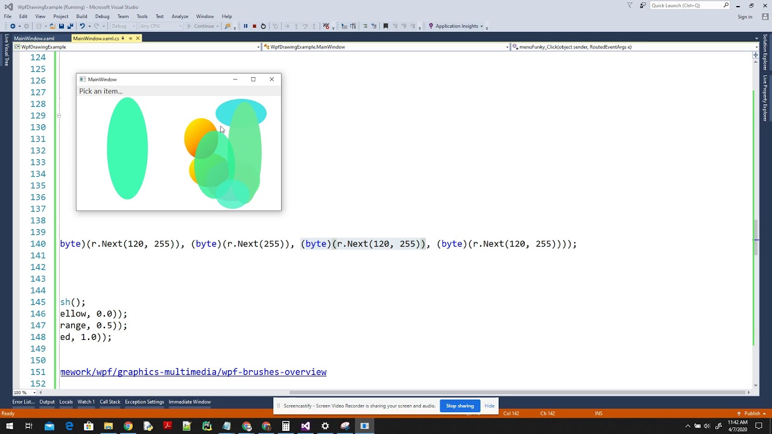Click Hide in the Screencastify bar
772x434 pixels.
pos(489,406)
